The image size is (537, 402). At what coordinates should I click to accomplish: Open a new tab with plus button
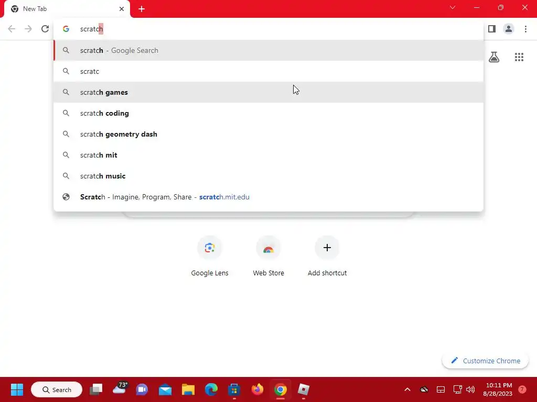point(142,9)
